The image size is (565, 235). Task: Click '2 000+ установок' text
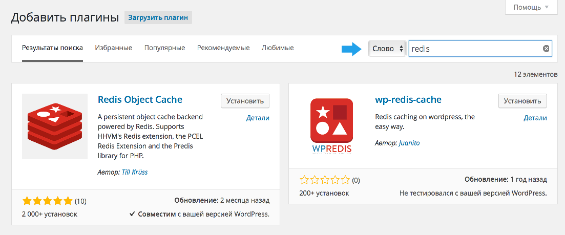50,214
